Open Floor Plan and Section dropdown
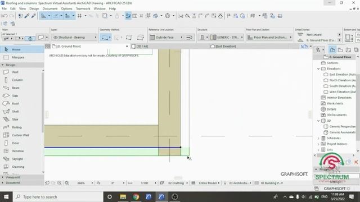360x202 pixels. point(269,38)
